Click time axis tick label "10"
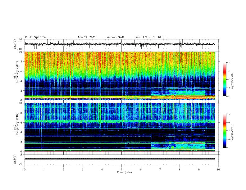 pos(218,170)
